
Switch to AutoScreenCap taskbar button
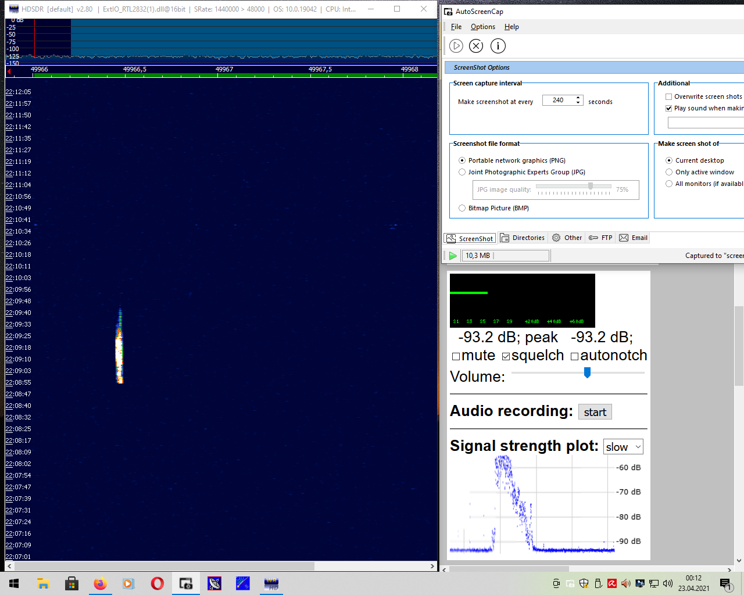pyautogui.click(x=186, y=583)
